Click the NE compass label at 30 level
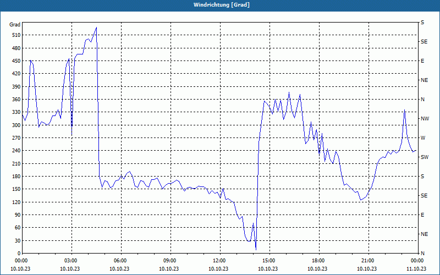The width and height of the screenshot is (440, 275). coord(424,234)
